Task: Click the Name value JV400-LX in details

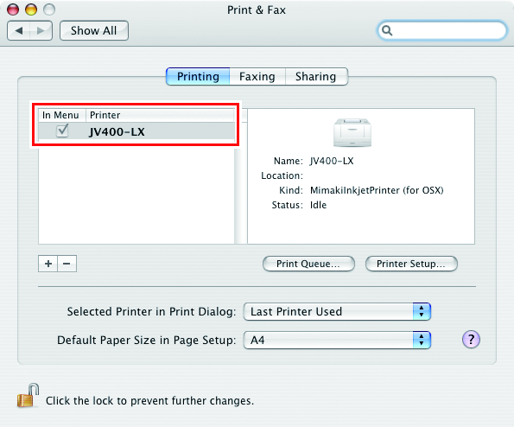Action: tap(332, 161)
